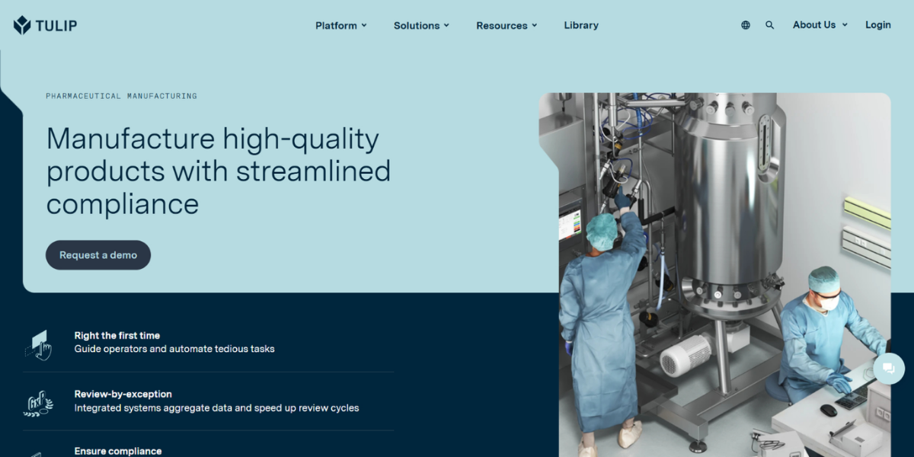The height and width of the screenshot is (457, 914).
Task: Click the Manufacture high-quality products headline
Action: (219, 171)
